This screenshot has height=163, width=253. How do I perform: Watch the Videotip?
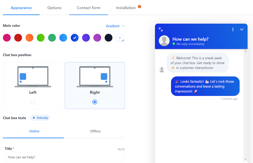click(x=40, y=118)
